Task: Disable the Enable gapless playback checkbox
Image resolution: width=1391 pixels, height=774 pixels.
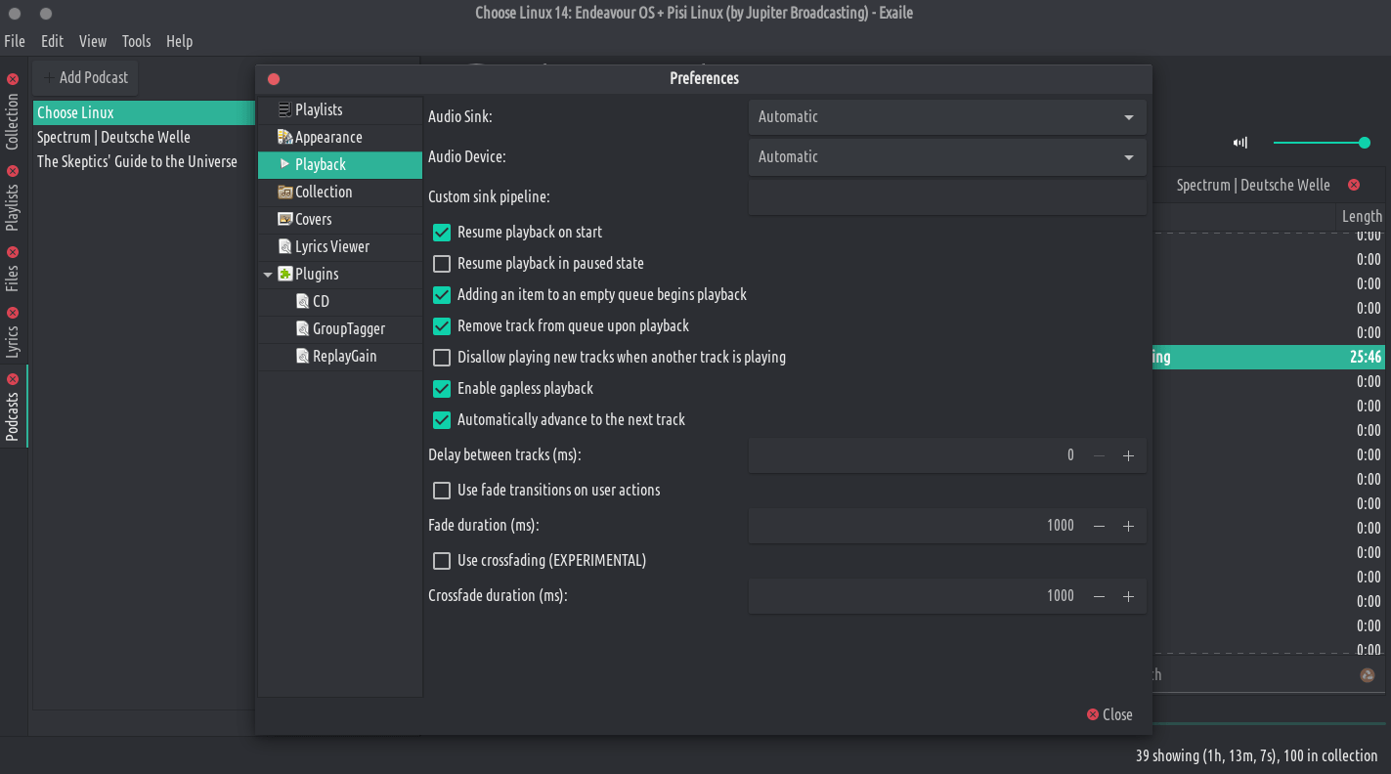Action: click(442, 389)
